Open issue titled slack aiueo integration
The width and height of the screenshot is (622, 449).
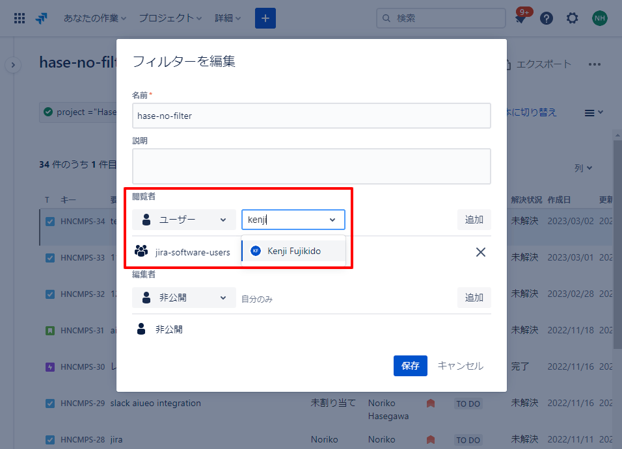pos(155,404)
